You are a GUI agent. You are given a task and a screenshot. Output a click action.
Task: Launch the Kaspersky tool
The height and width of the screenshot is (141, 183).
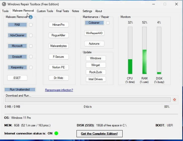click(17, 67)
